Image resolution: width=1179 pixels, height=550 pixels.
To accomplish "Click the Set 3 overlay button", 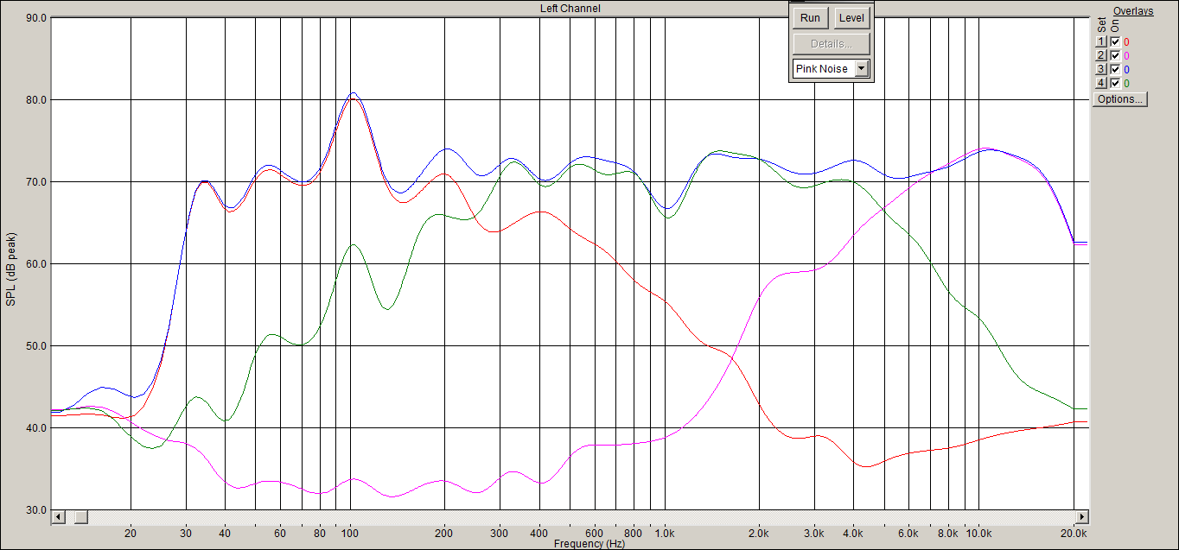I will click(x=1101, y=69).
